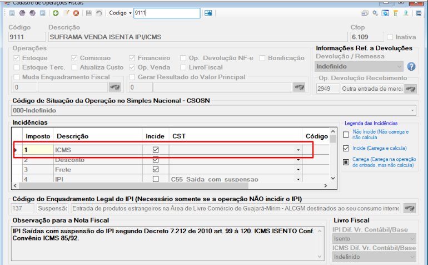Click the yellow and green list icon
The height and width of the screenshot is (265, 428).
click(396, 13)
